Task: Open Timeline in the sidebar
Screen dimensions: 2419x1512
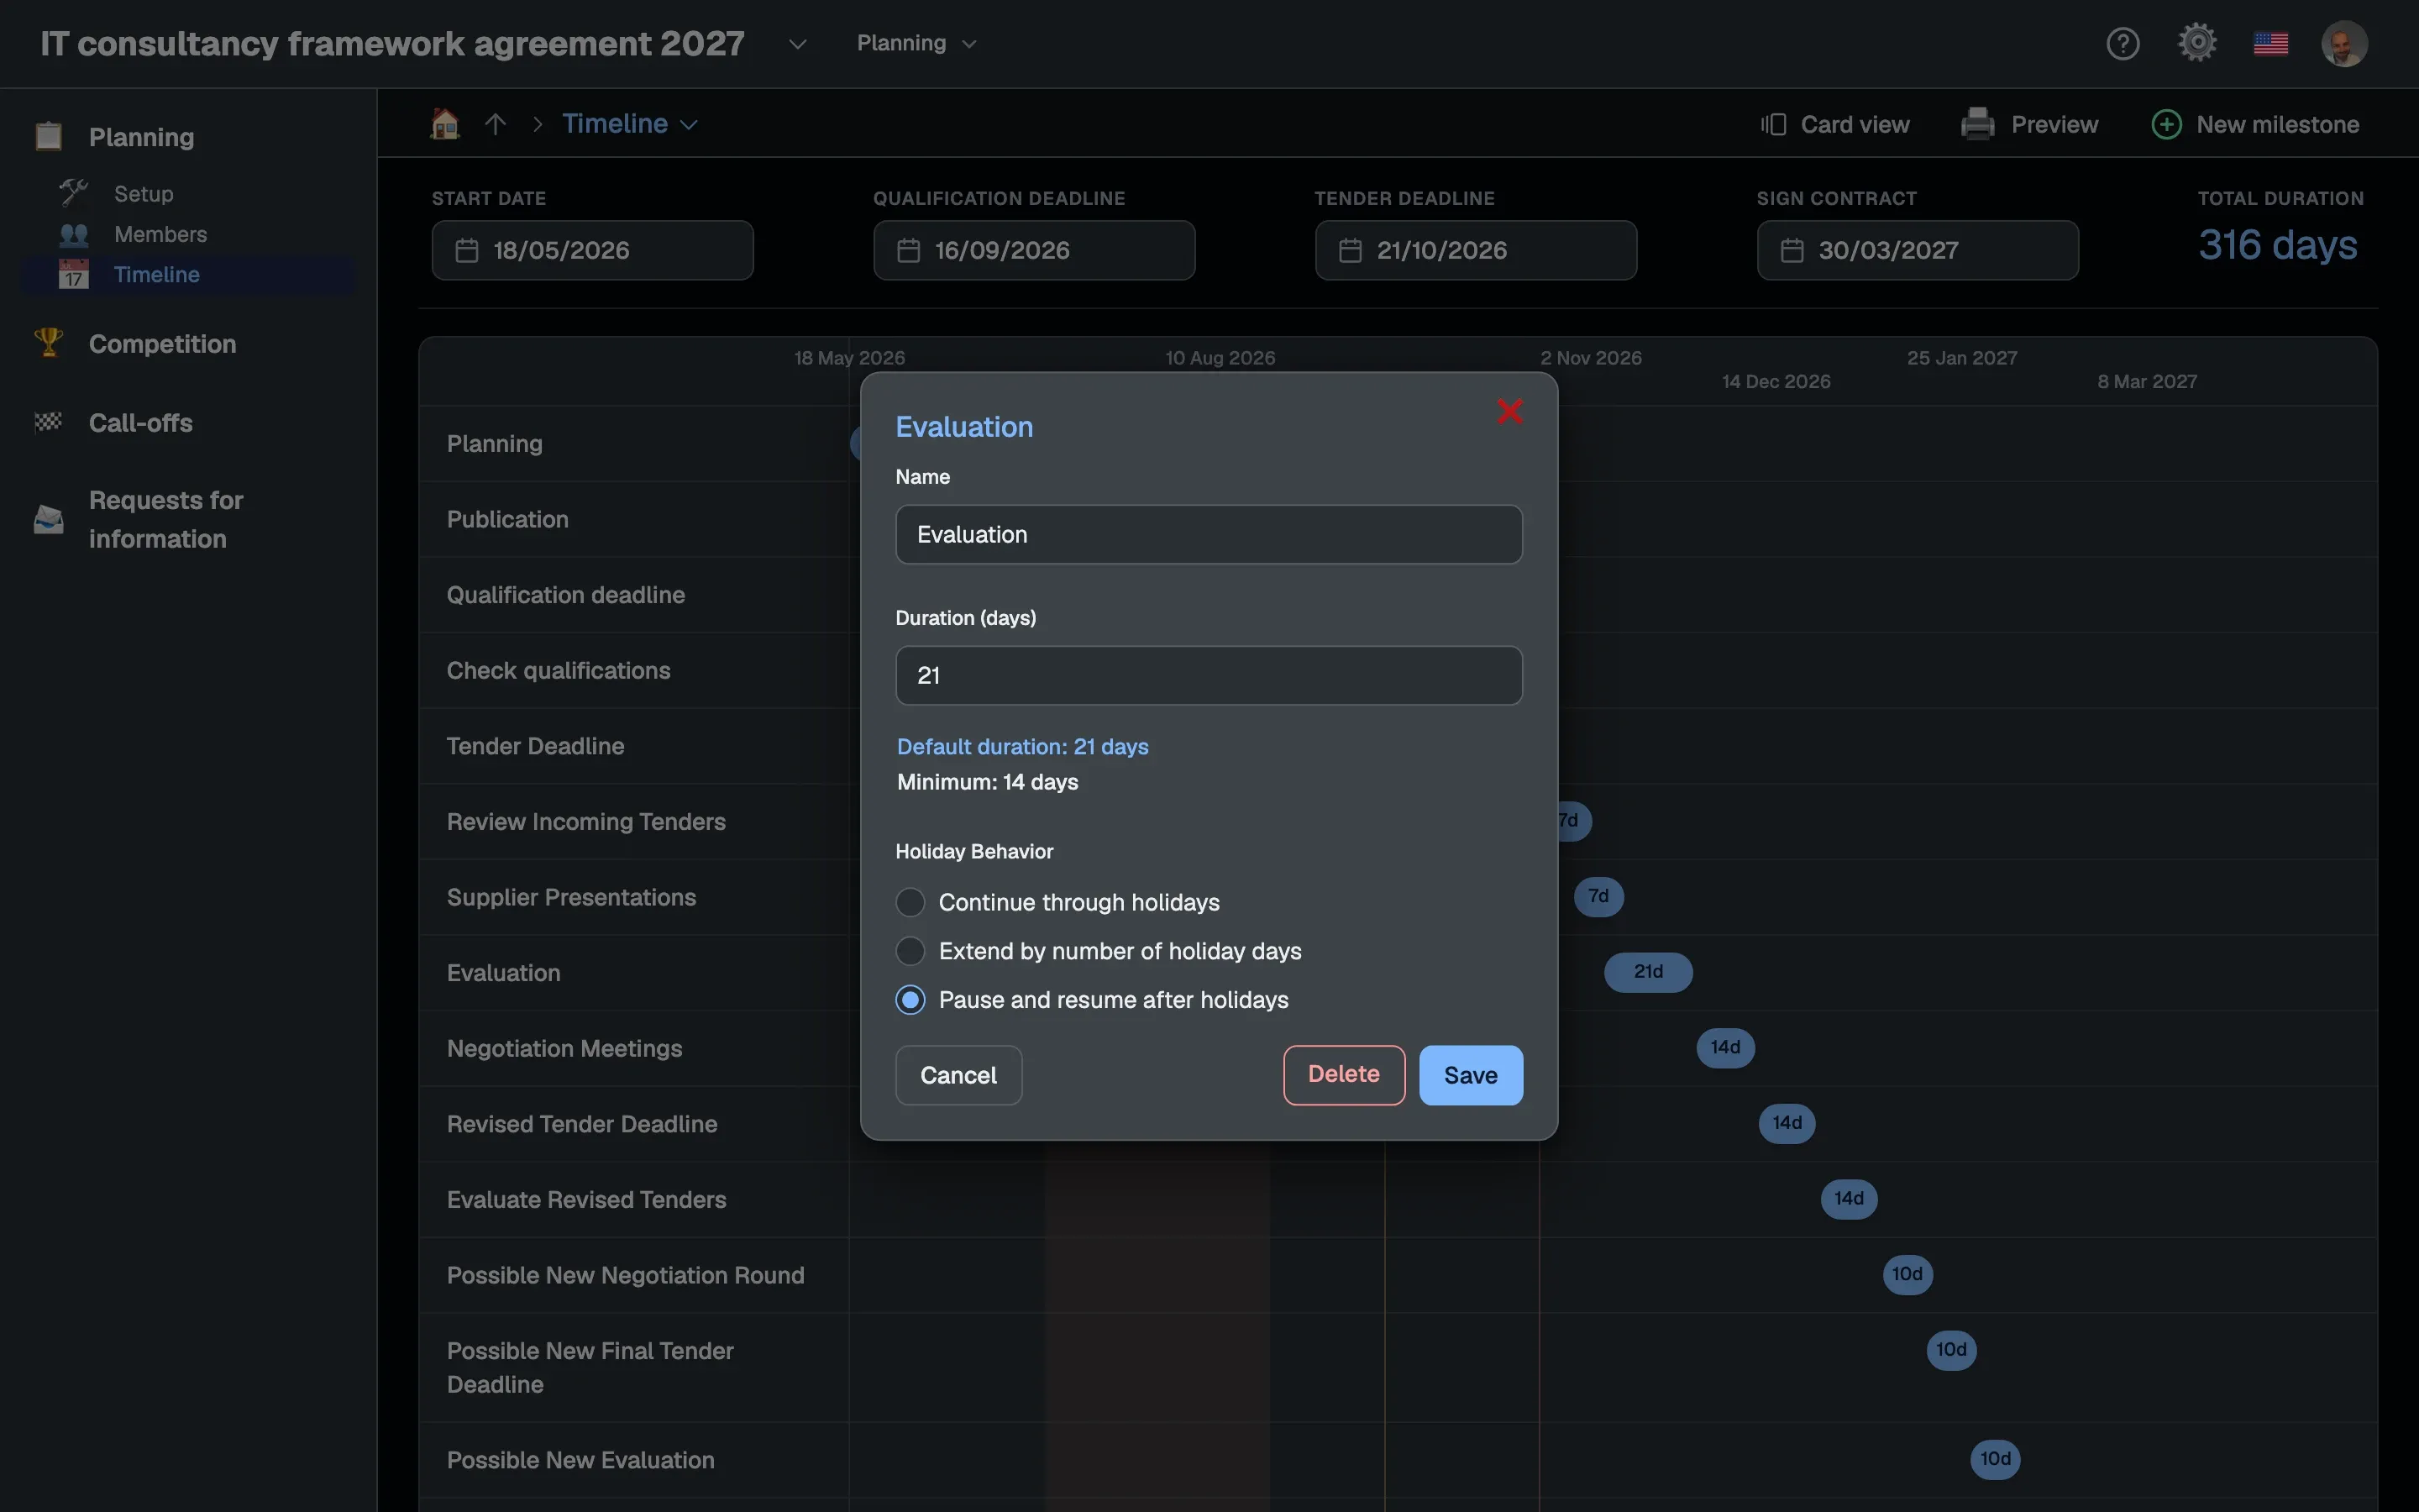Action: [188, 275]
